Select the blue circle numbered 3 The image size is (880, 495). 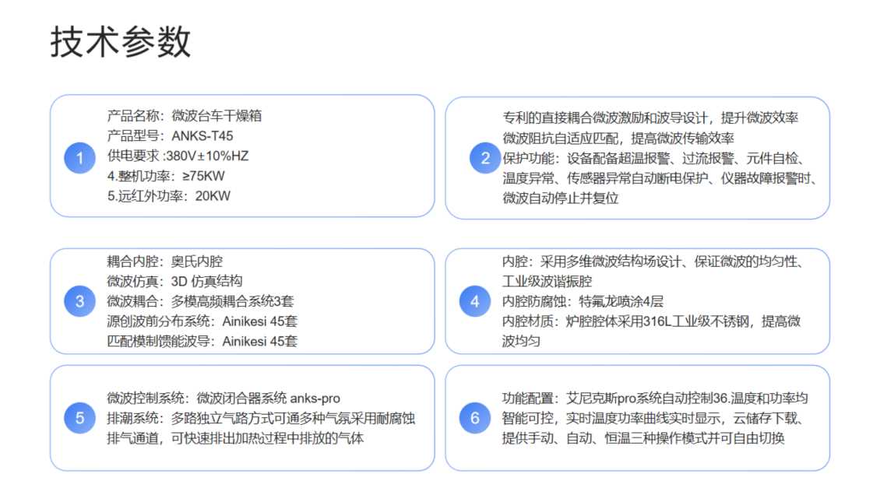[x=79, y=301]
